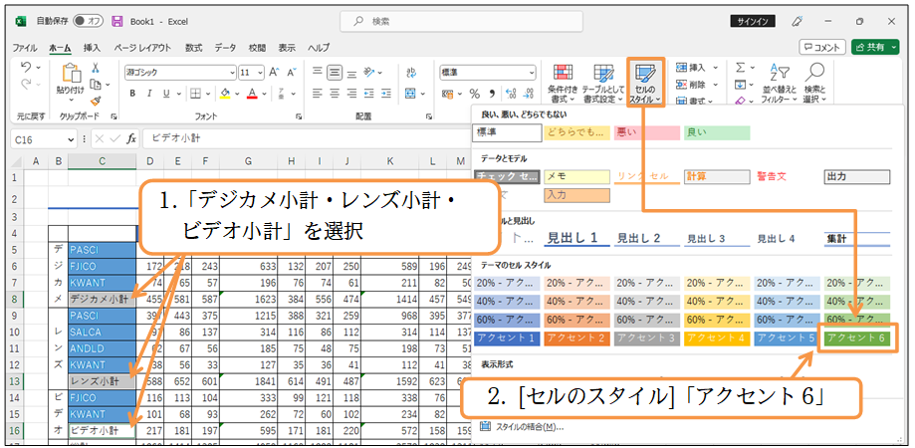The image size is (915, 448).
Task: Click the Format Painter brush icon
Action: point(96,101)
